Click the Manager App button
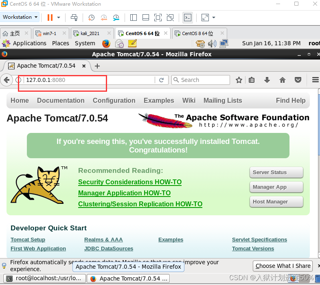Screen dimensions: 320x285 click(x=276, y=187)
